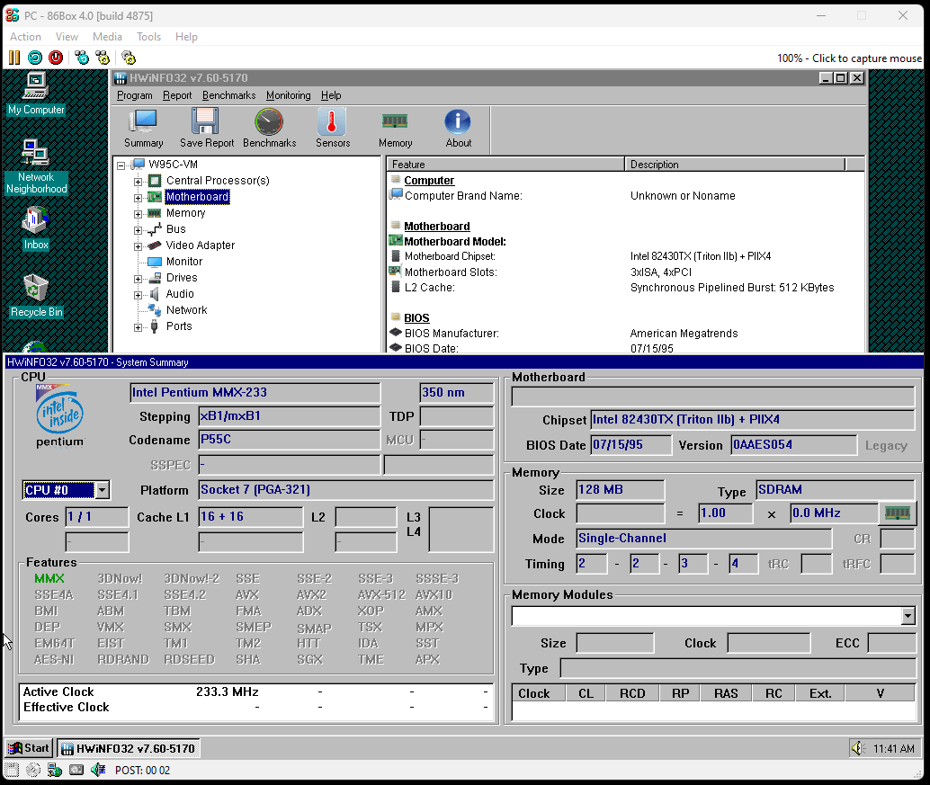Pause the emulation with the pause toolbar button
930x785 pixels.
[14, 57]
